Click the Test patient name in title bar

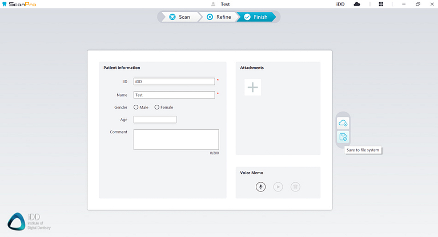(225, 4)
